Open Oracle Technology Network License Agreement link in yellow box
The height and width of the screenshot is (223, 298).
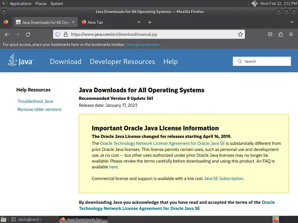(162, 143)
